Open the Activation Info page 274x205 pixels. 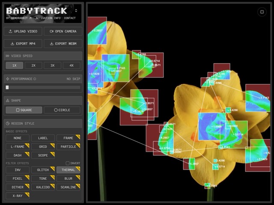tap(48, 18)
